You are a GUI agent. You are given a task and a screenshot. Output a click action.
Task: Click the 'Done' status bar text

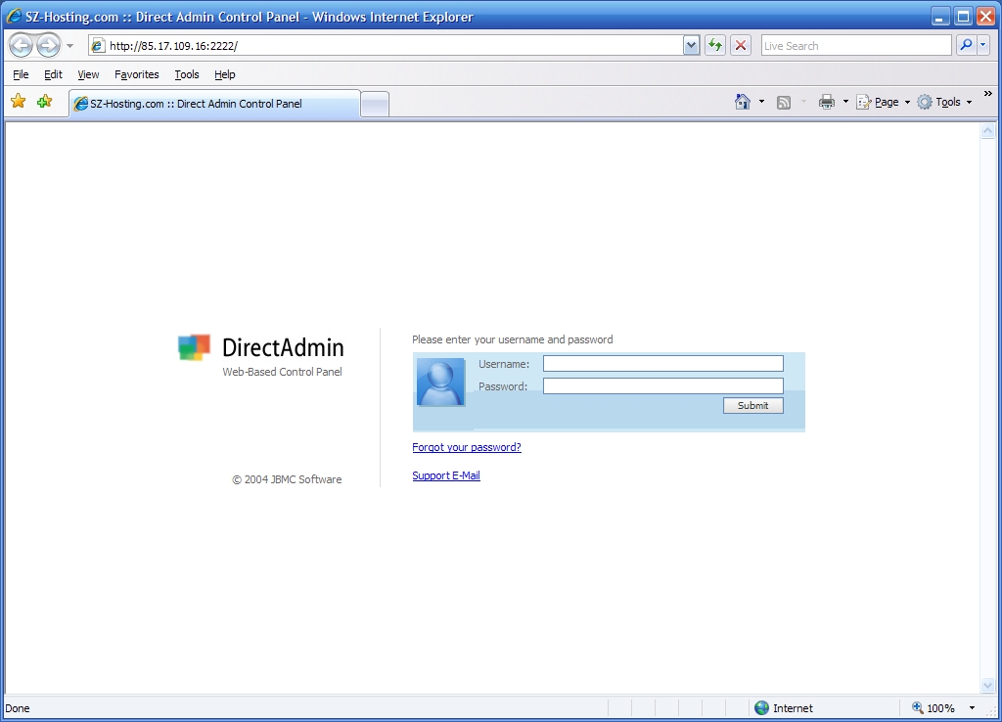click(18, 708)
